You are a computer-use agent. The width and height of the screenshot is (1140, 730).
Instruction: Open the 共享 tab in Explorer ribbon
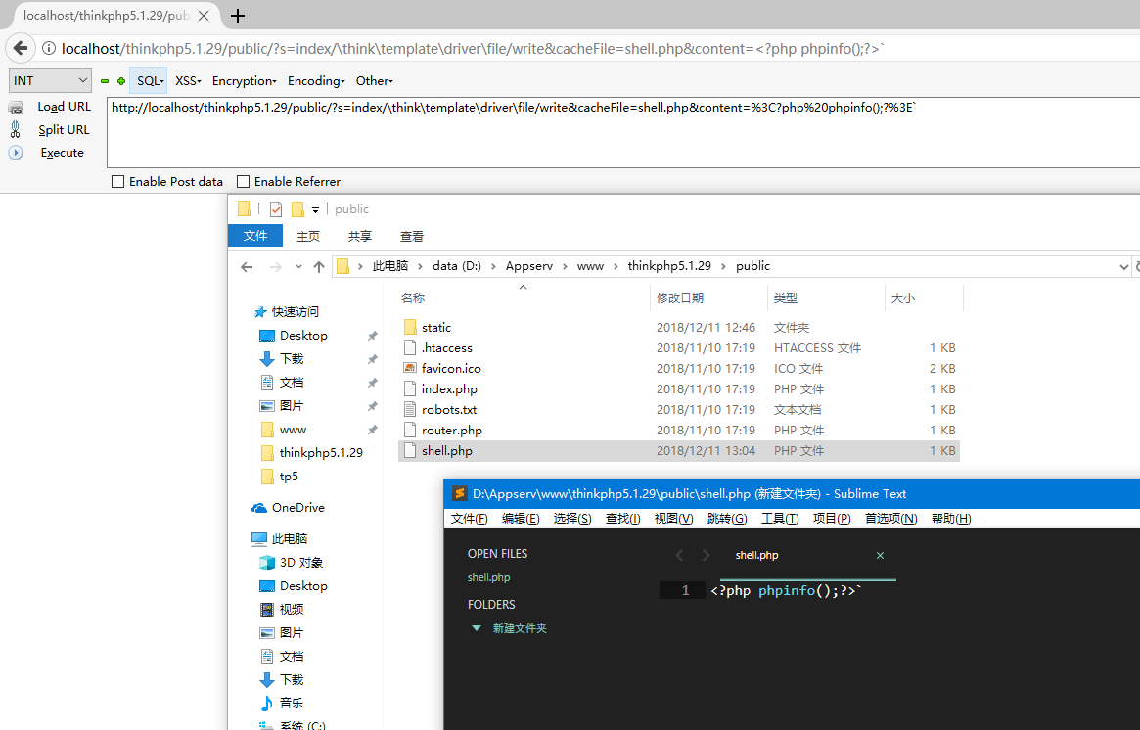coord(359,236)
